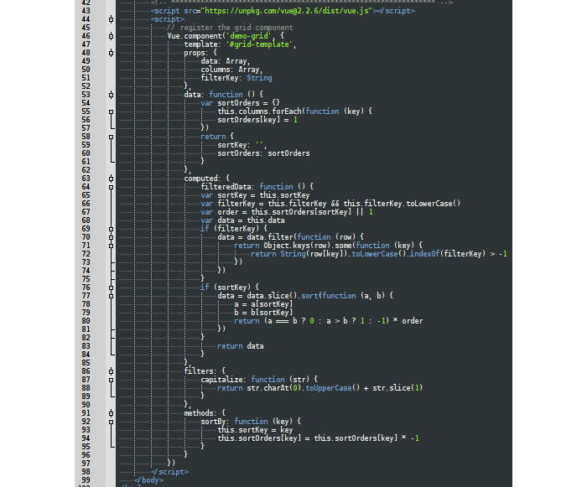Collapse the Vue.component block at line 46
Screen dimensions: 587x487
coord(111,36)
